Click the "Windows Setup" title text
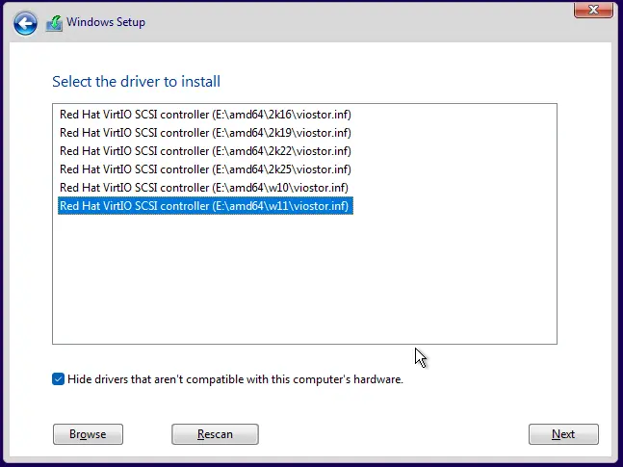This screenshot has width=623, height=467. tap(106, 22)
